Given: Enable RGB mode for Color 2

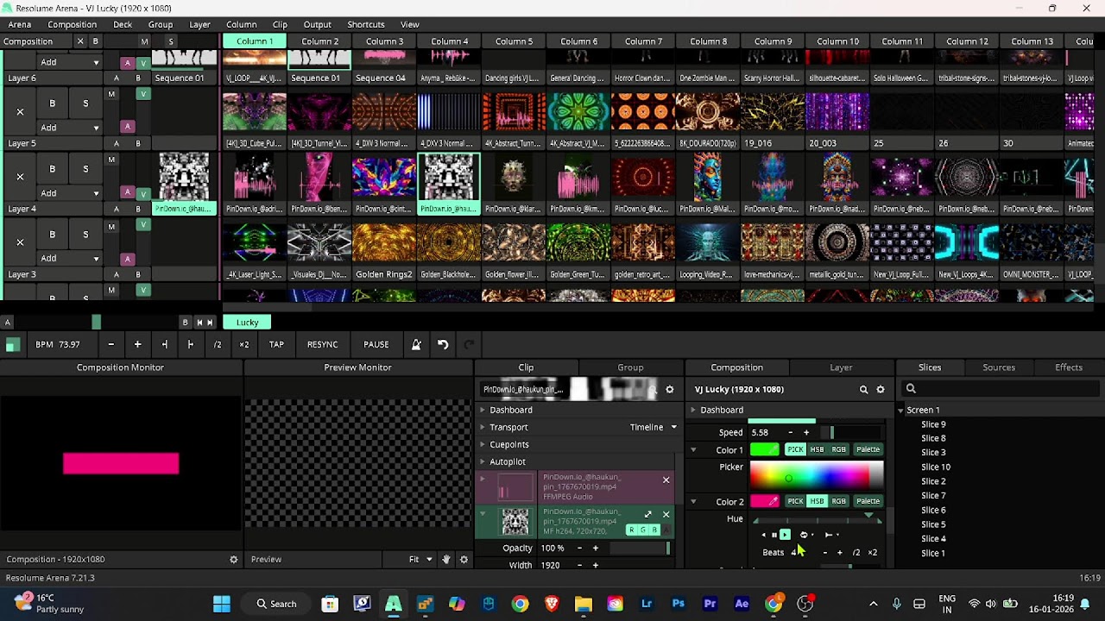Looking at the screenshot, I should [839, 501].
